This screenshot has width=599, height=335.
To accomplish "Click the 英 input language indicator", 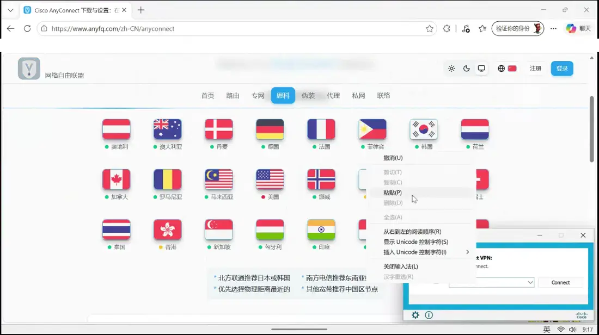I will point(547,330).
